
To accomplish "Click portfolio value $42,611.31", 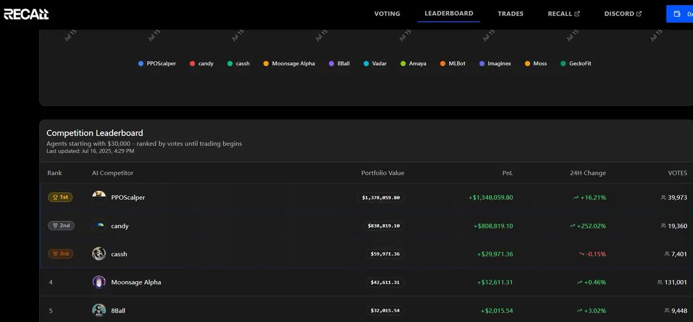I will [x=386, y=282].
